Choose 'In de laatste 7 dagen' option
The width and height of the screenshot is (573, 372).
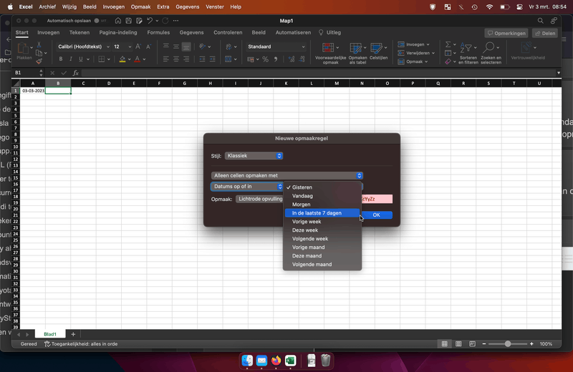point(317,213)
